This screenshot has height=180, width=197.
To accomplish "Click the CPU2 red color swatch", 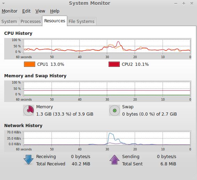I will (x=114, y=64).
